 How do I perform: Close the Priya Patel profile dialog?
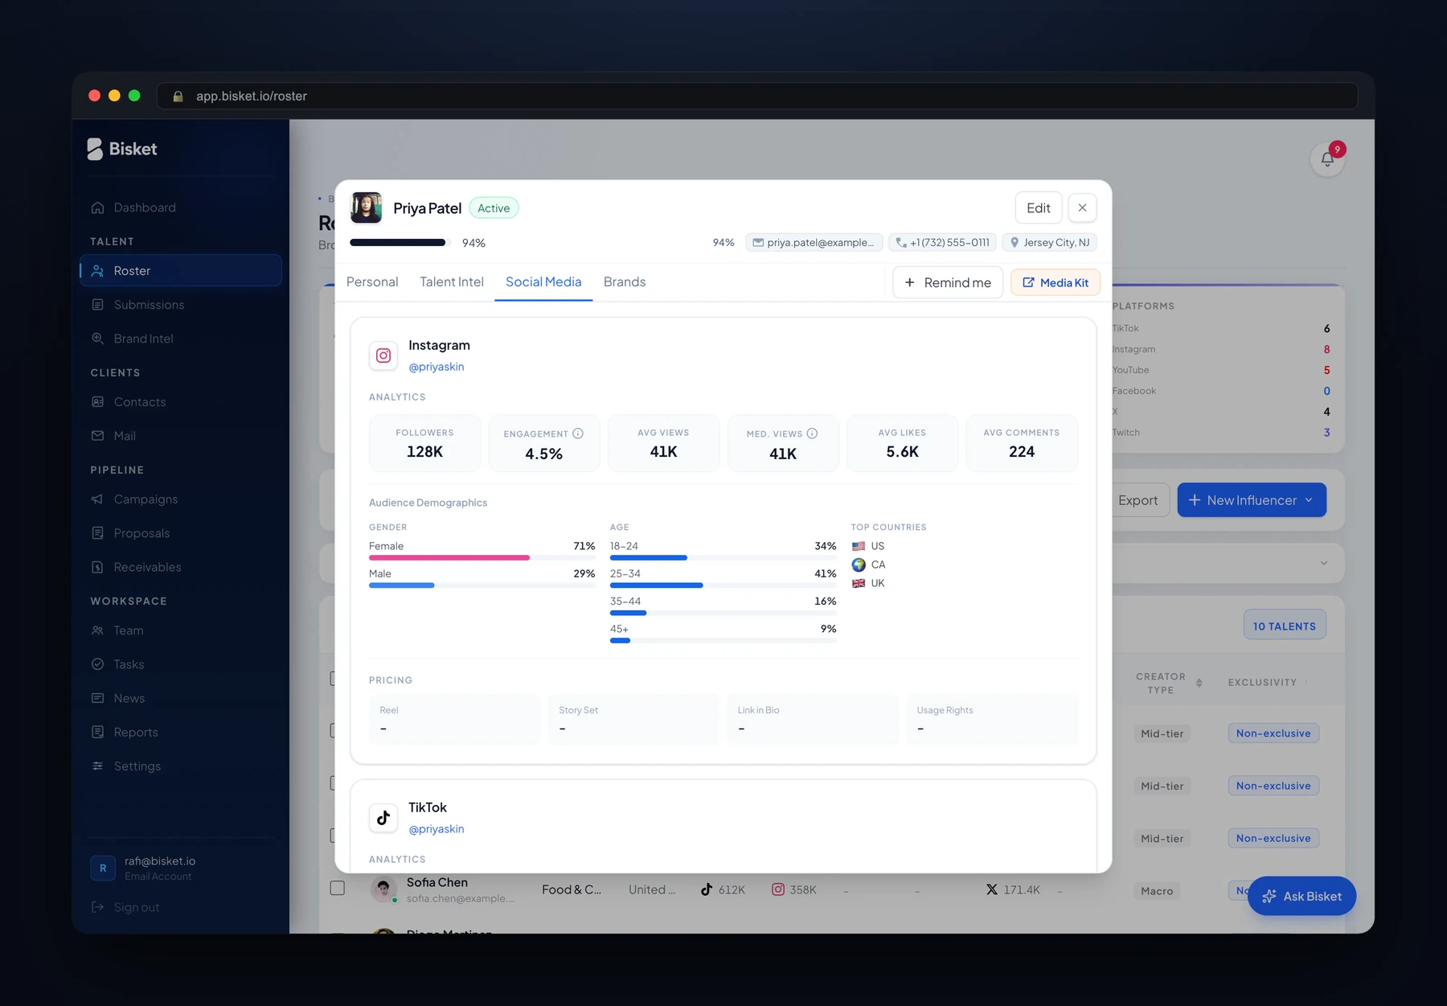[1082, 208]
